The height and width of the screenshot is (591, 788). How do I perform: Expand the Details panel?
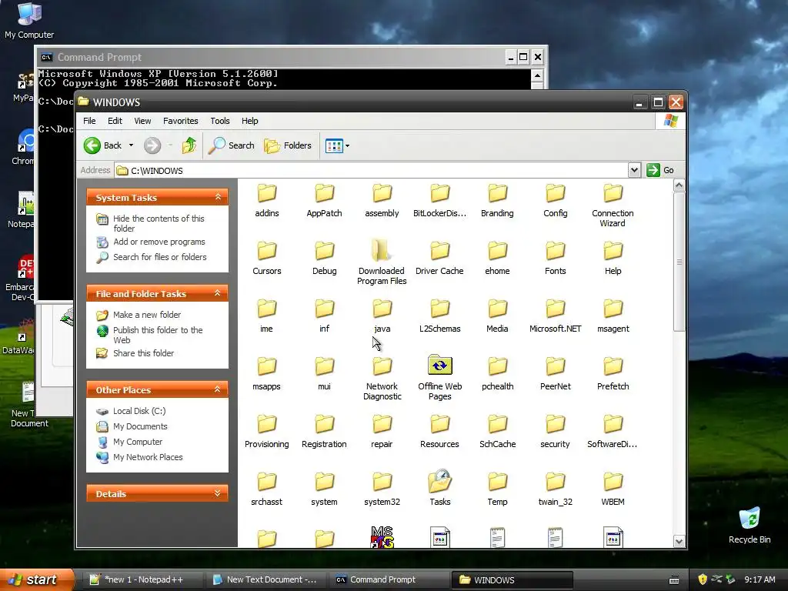(x=218, y=493)
